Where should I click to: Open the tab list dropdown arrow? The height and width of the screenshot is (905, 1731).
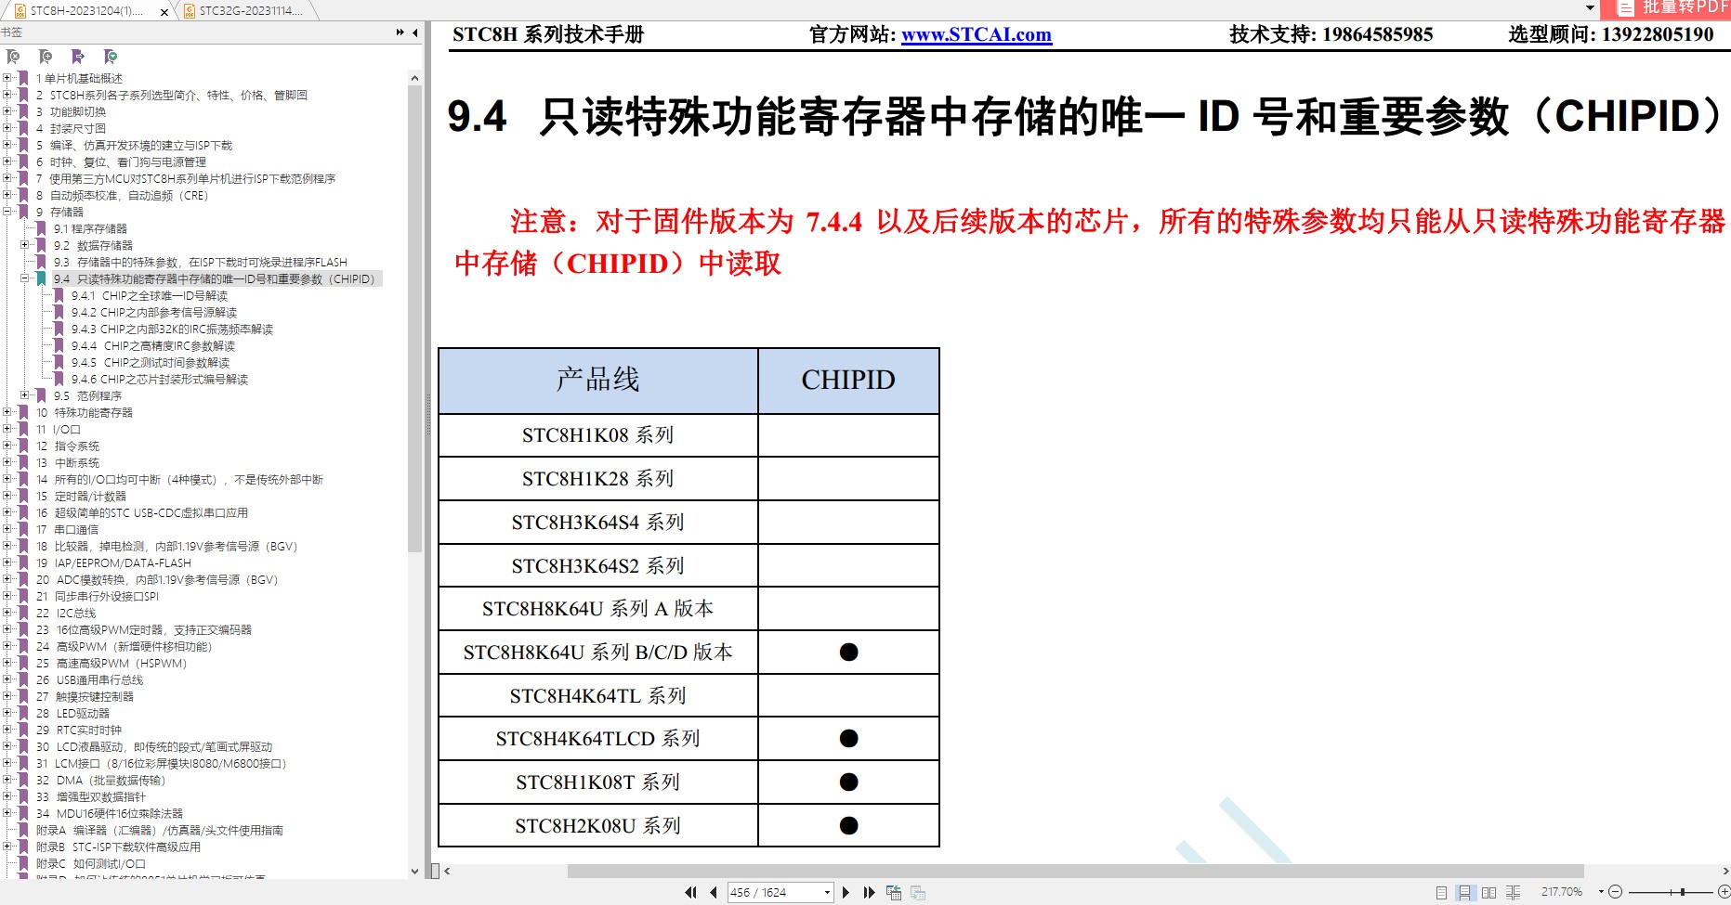coord(1591,8)
